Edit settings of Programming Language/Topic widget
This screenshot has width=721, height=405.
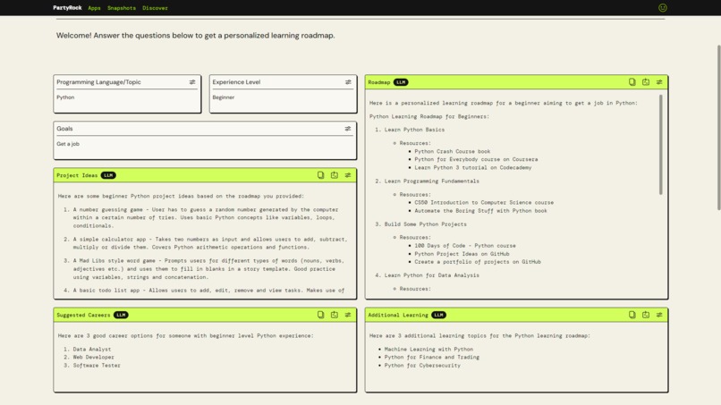coord(192,82)
